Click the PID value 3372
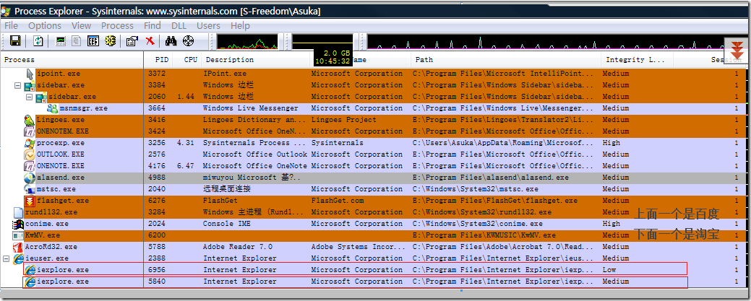The width and height of the screenshot is (751, 301). 156,74
